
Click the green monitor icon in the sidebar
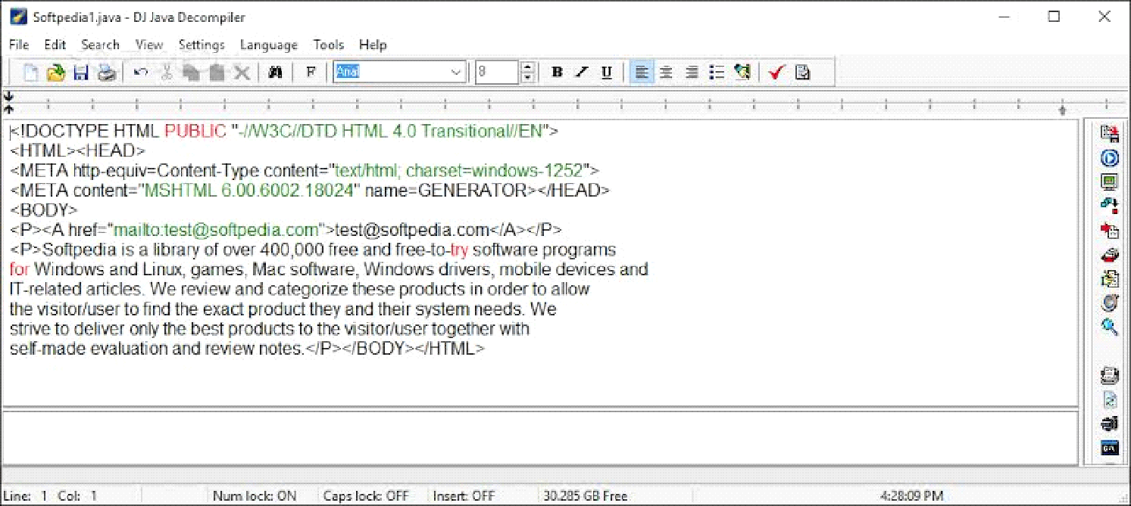[1110, 182]
